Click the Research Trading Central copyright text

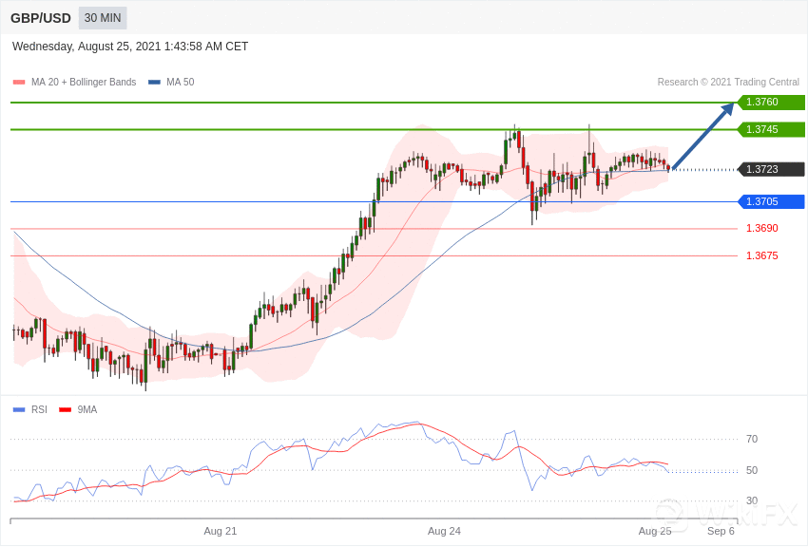728,83
